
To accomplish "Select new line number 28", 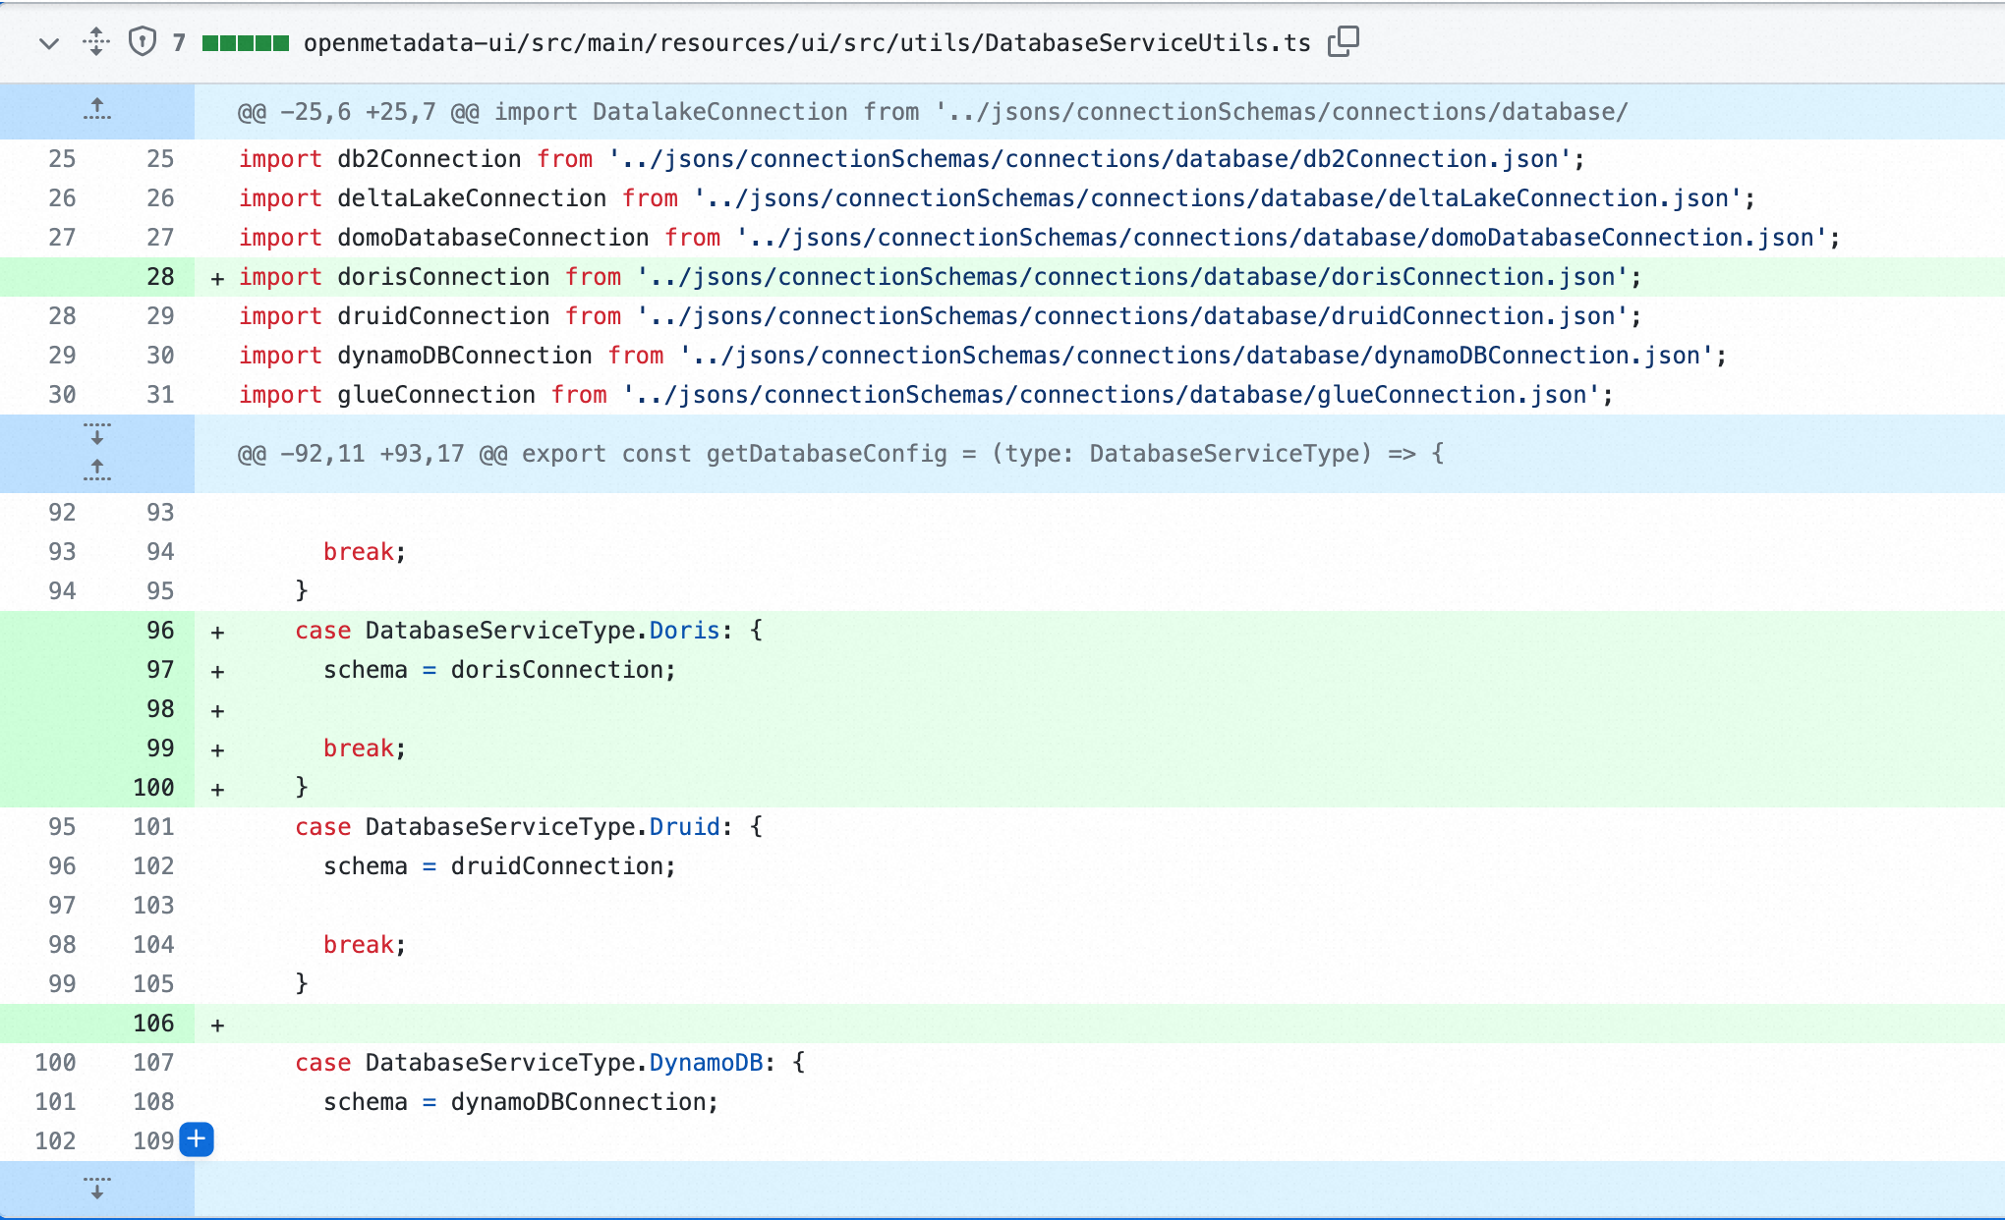I will click(x=159, y=277).
